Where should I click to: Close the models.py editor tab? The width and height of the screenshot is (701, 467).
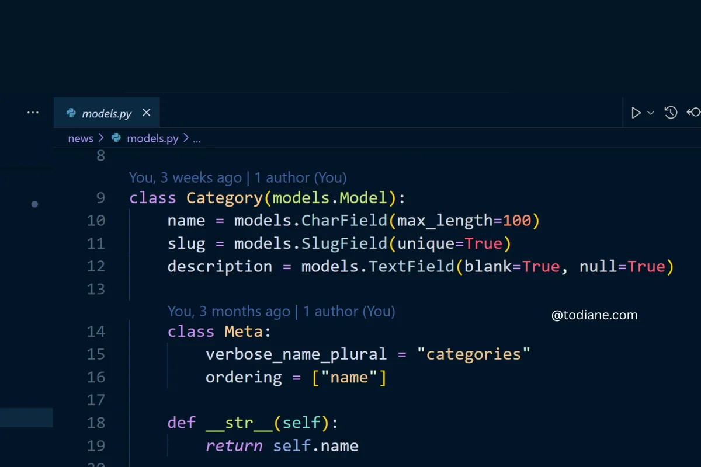147,113
